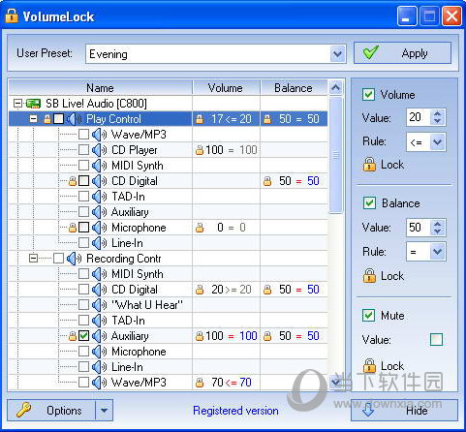This screenshot has height=432, width=466.
Task: Toggle the Mute Value checkbox
Action: (x=436, y=339)
